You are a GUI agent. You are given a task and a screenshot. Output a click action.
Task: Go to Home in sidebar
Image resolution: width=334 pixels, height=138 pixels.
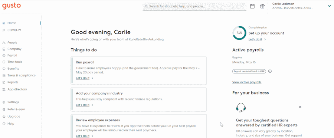(x=12, y=23)
